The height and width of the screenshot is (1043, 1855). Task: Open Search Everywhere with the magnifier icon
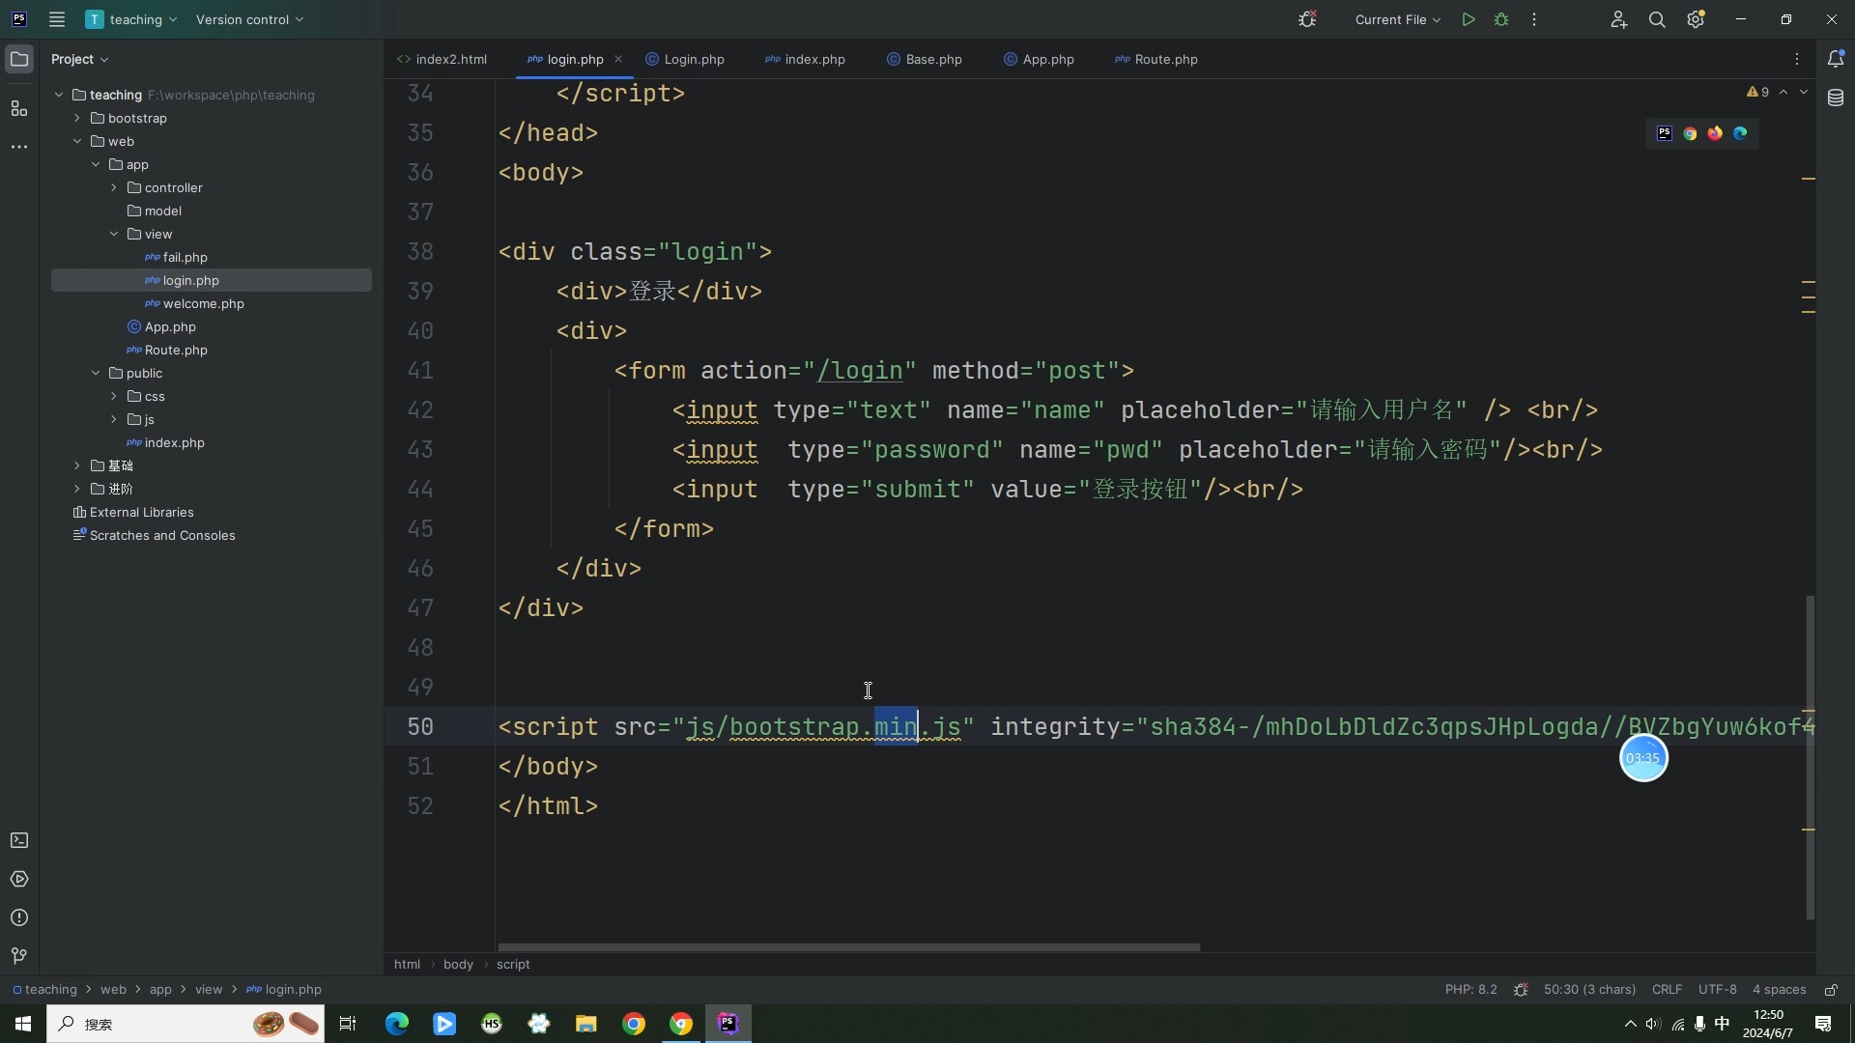1658,19
